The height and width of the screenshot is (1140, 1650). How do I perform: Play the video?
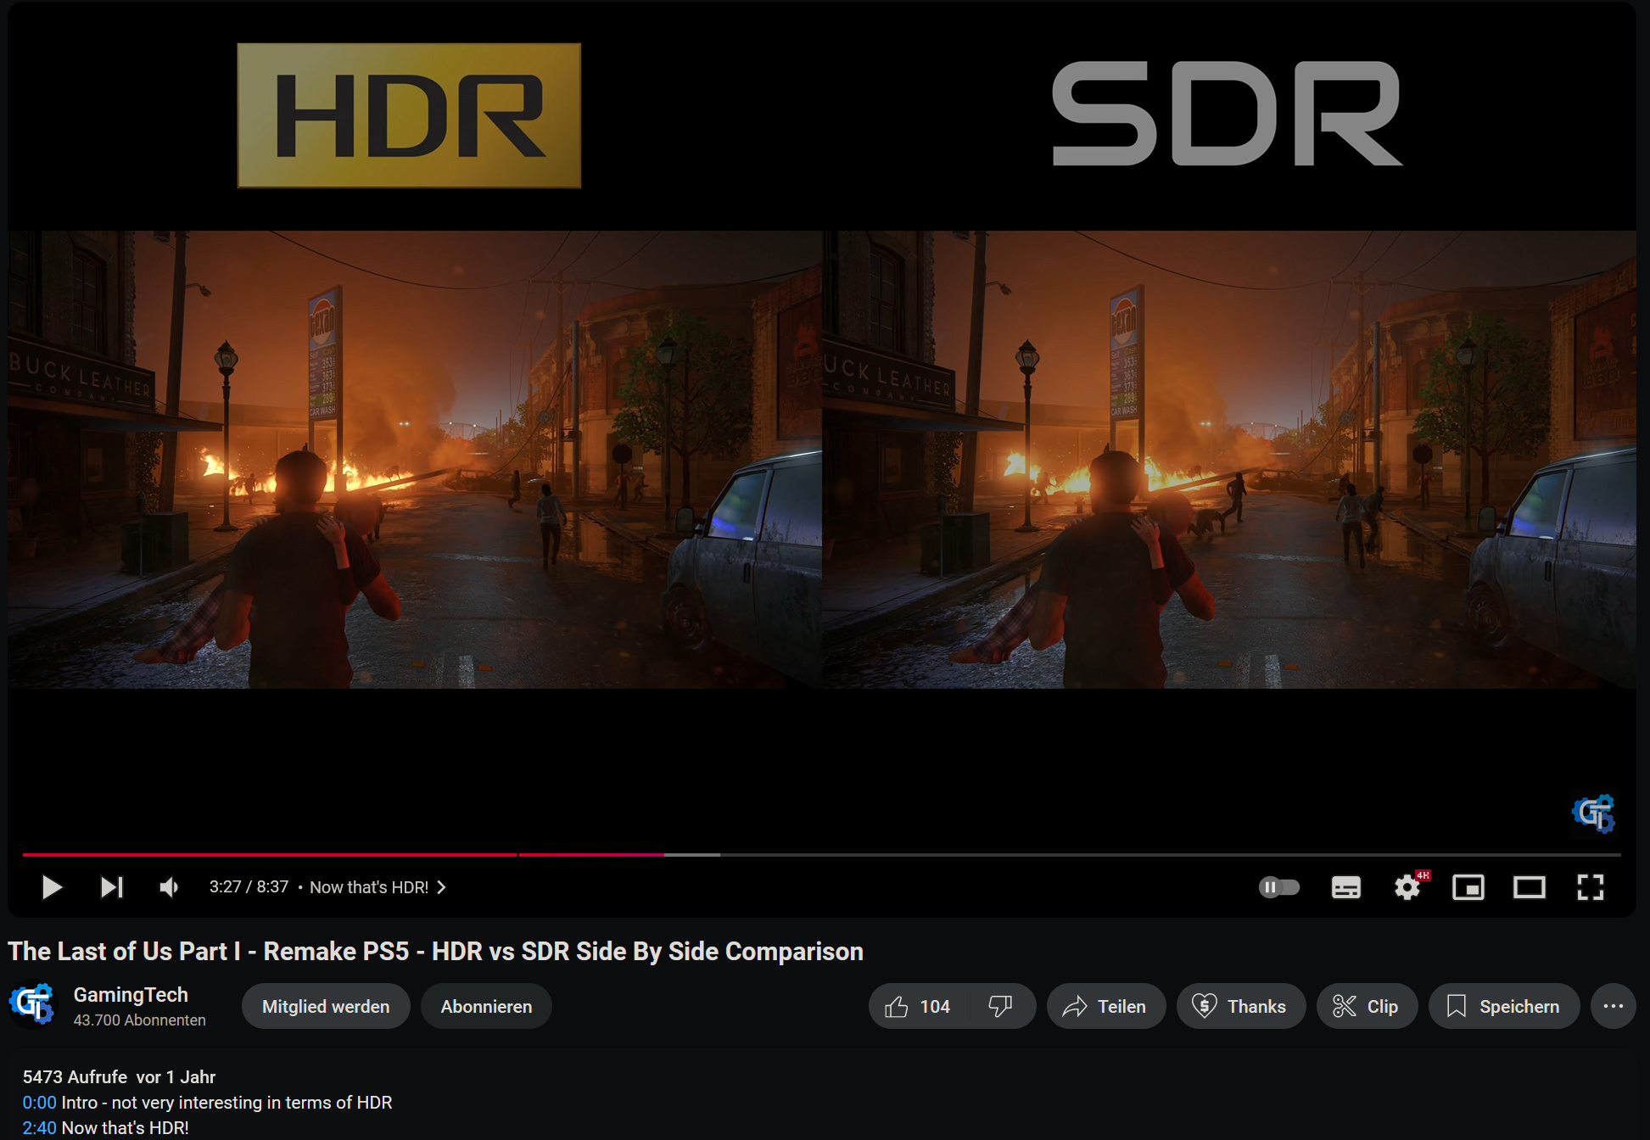[51, 887]
